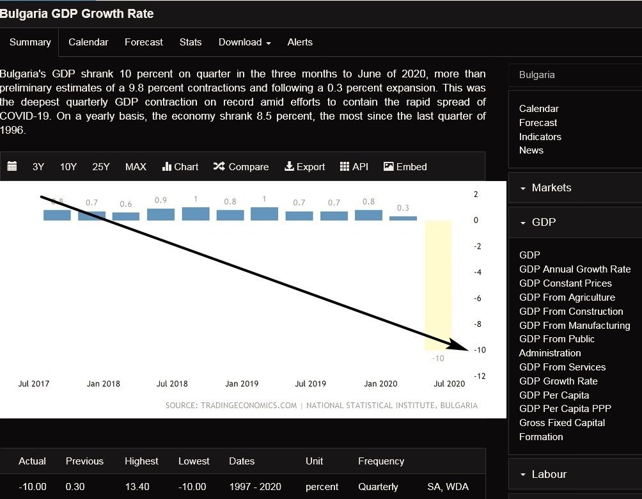Click the Embed image icon
642x499 pixels.
click(x=388, y=166)
